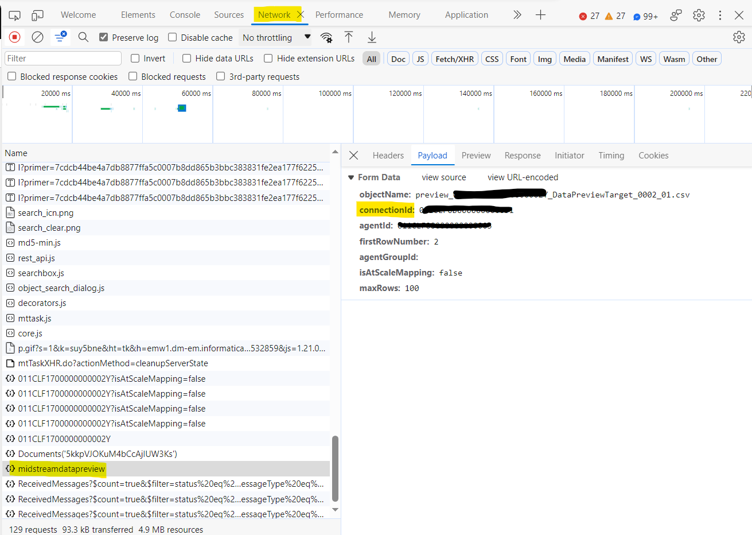This screenshot has height=535, width=752.
Task: Open DevTools more options kebab menu
Action: 720,15
